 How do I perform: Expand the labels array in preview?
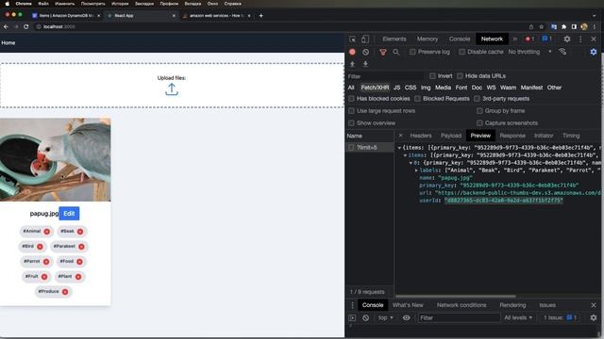point(416,170)
